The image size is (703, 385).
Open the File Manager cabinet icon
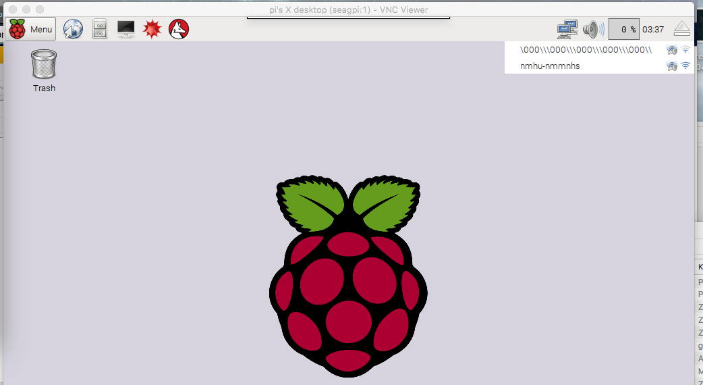coord(100,29)
